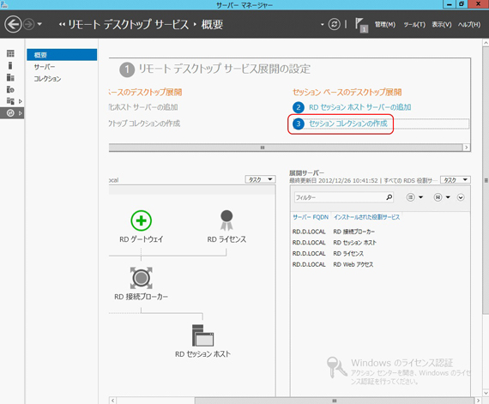Open タスク dropdown above deployment overview
489x404 pixels.
[261, 179]
